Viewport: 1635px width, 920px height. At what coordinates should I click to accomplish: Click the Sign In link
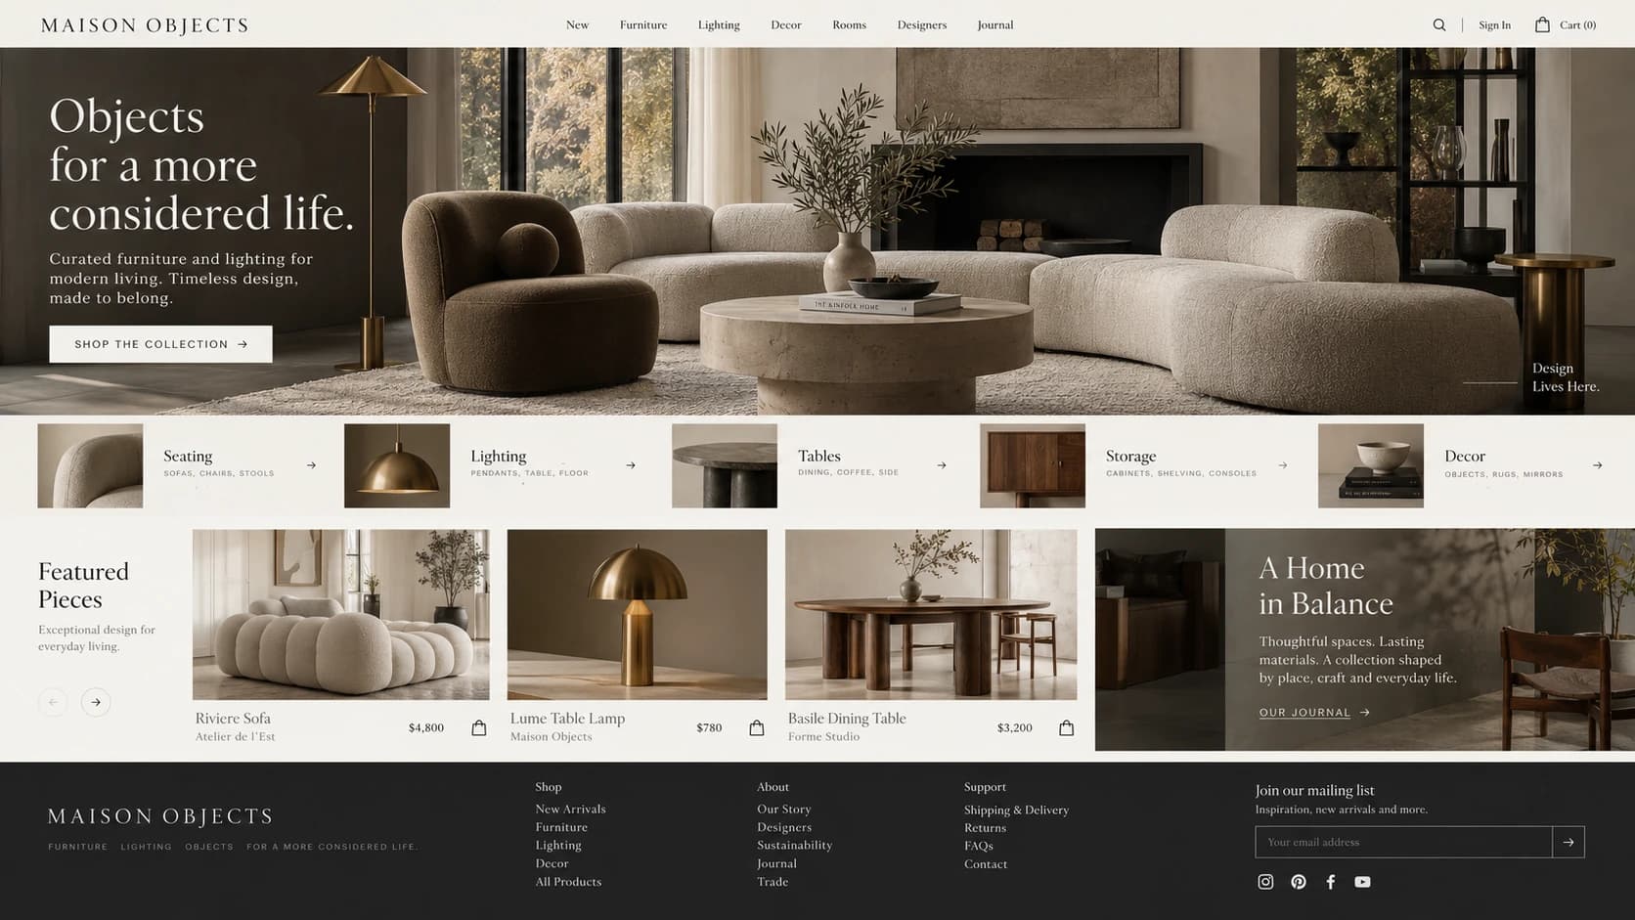1494,25
